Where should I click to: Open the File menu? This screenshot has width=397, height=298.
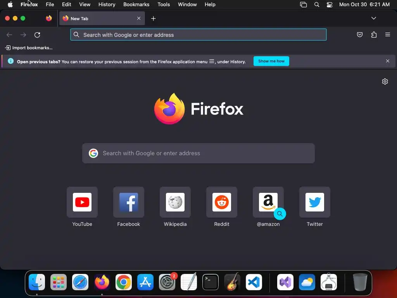(50, 4)
